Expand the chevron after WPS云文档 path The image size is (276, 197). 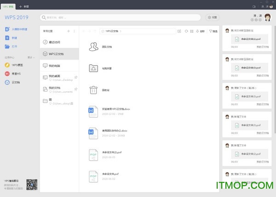(x=121, y=31)
